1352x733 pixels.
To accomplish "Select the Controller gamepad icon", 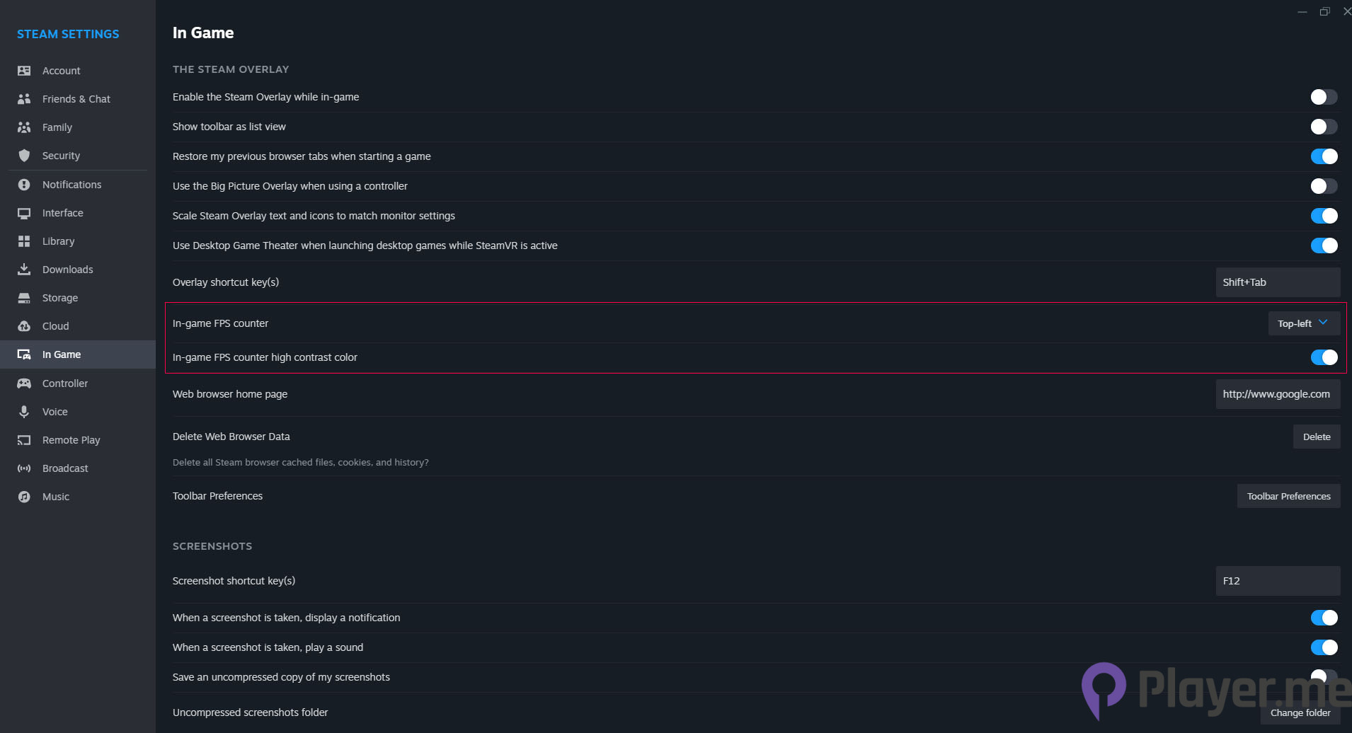I will (24, 383).
